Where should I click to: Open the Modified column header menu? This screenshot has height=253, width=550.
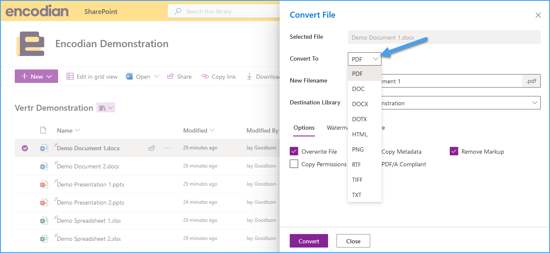(199, 130)
